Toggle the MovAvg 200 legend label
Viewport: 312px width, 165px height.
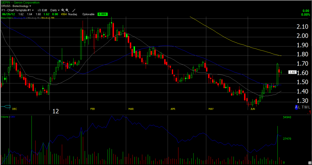point(48,18)
